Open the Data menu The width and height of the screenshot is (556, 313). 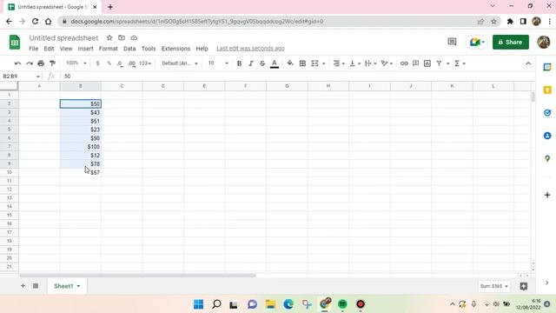[129, 49]
